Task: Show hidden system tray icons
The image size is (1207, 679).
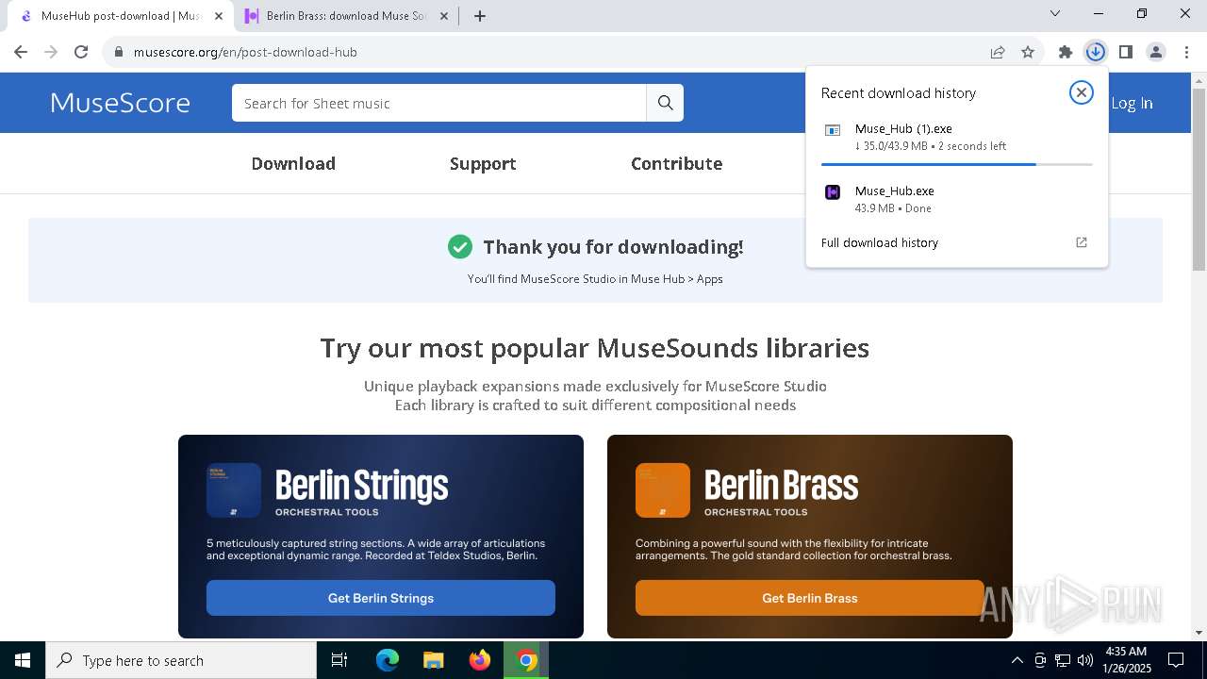Action: [x=1017, y=660]
